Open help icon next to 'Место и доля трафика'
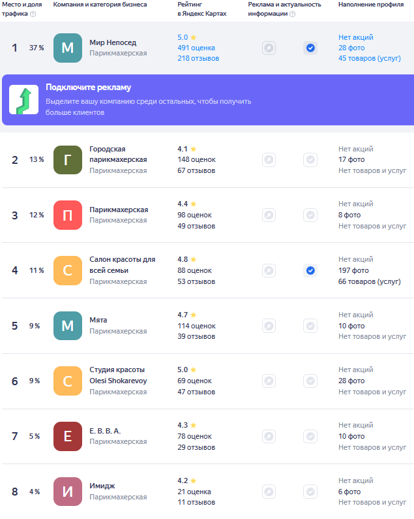The width and height of the screenshot is (414, 519). [33, 14]
